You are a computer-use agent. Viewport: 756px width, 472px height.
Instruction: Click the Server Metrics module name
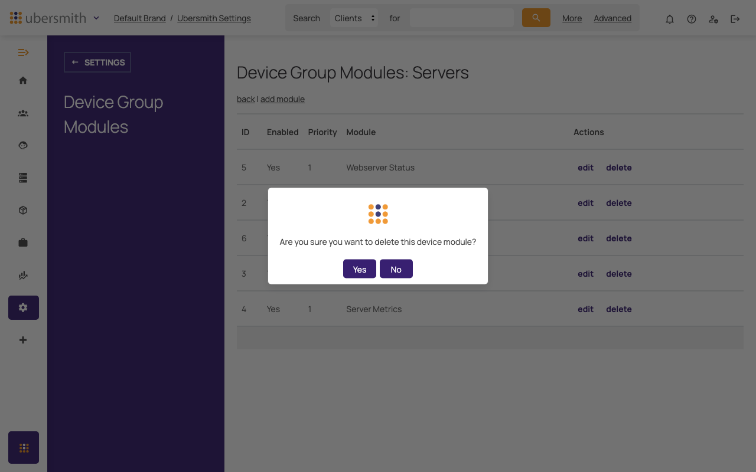[374, 309]
